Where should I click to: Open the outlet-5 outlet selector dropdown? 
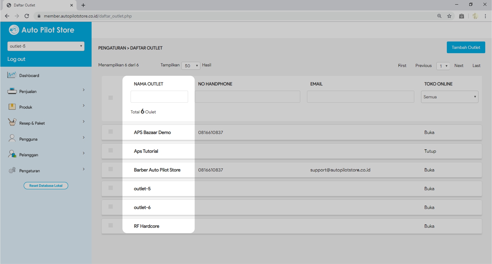coord(46,46)
